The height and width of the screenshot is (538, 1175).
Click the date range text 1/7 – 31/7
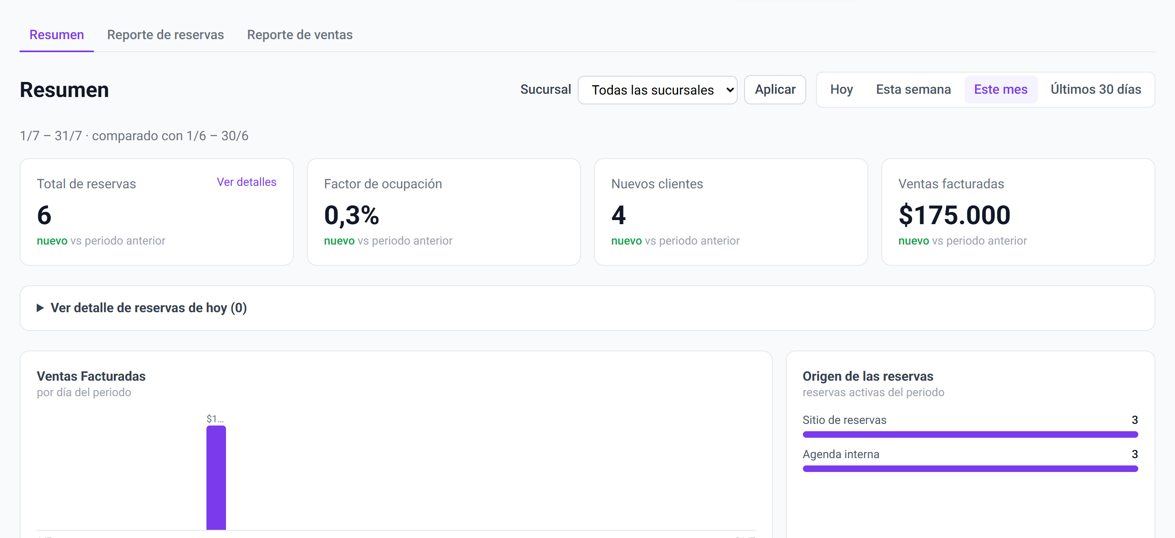point(51,136)
